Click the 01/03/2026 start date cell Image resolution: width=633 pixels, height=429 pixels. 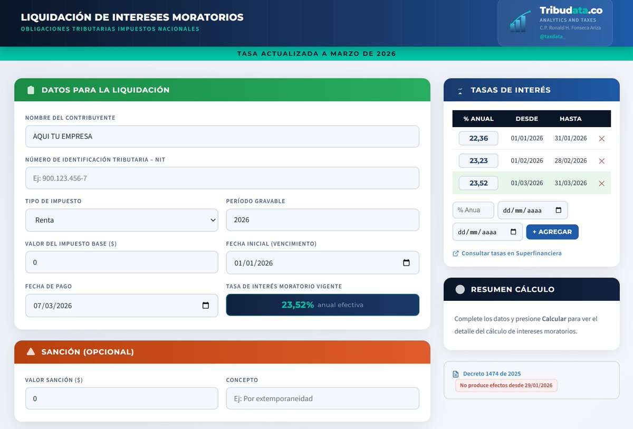[x=527, y=183]
